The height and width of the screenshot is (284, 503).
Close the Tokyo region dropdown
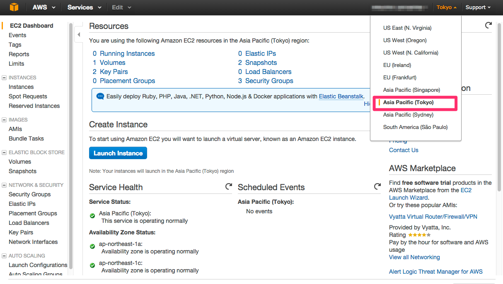[x=447, y=7]
